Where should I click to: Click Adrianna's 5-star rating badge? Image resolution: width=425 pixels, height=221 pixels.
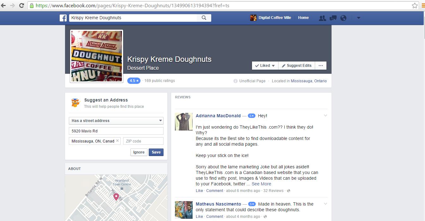(251, 116)
